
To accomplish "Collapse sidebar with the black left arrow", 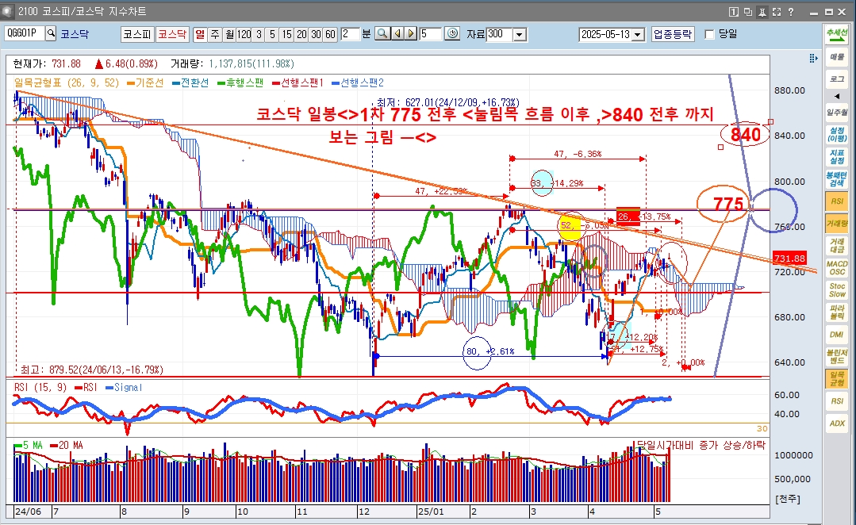I will (837, 96).
